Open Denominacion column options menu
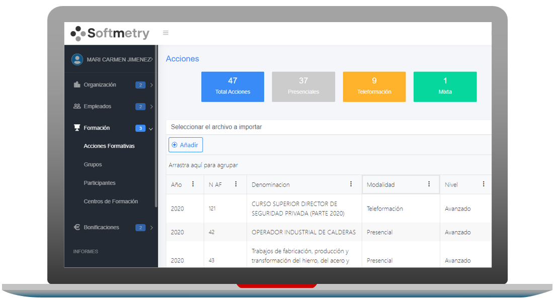This screenshot has width=554, height=299. click(x=351, y=184)
